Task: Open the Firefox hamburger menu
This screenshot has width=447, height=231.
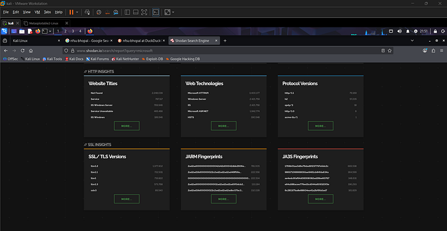Action: click(442, 51)
